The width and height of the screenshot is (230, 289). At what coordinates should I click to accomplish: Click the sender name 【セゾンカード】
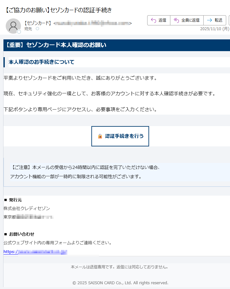pos(38,23)
